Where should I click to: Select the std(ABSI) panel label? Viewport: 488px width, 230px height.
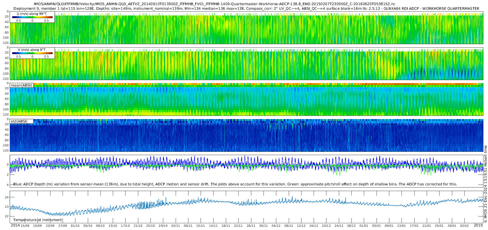pos(22,121)
